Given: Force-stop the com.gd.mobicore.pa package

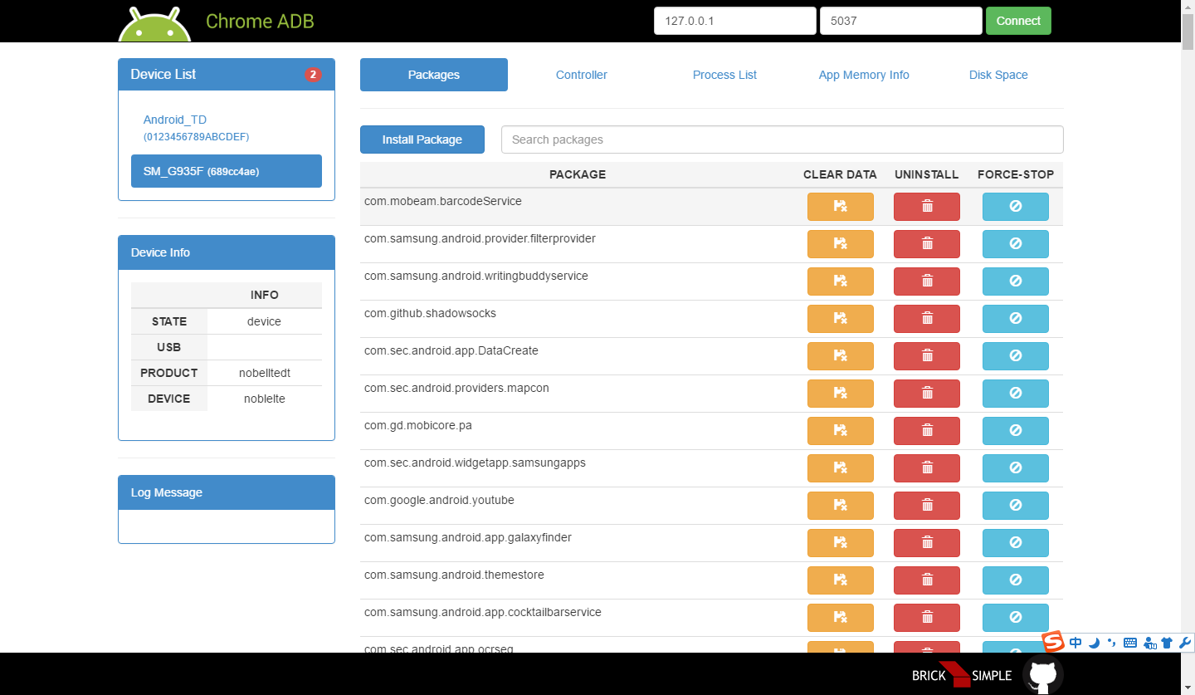Looking at the screenshot, I should [x=1015, y=430].
